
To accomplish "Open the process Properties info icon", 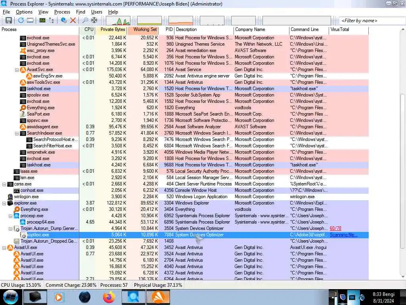I will 64,20.
